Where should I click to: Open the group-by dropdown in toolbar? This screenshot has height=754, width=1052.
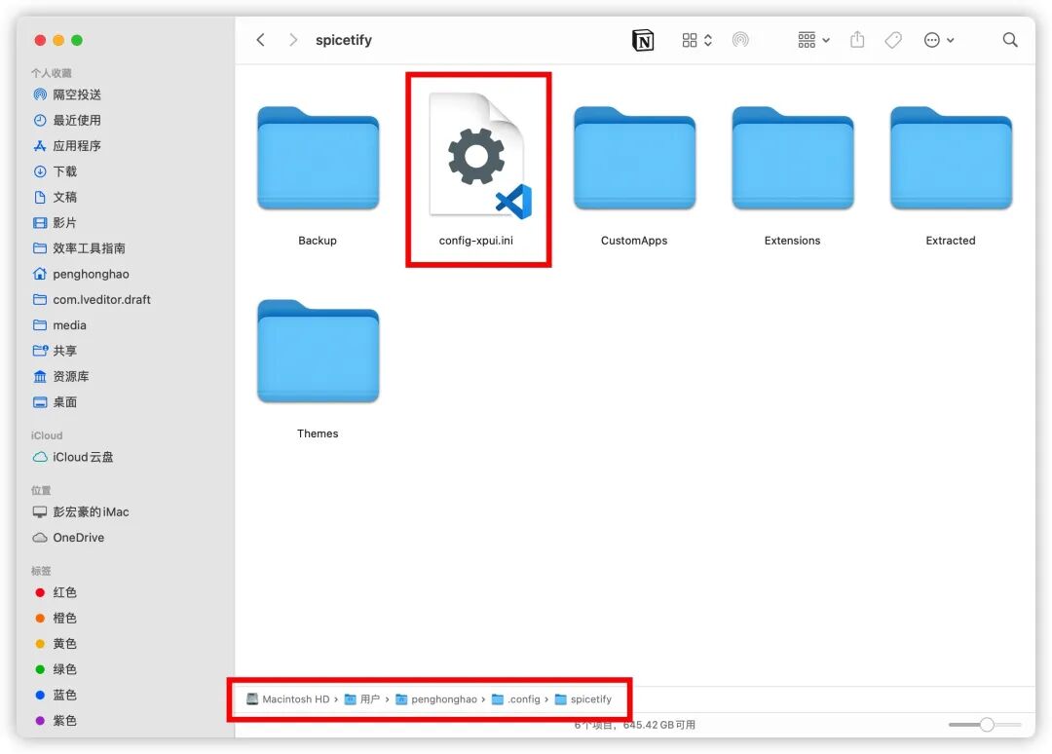[813, 40]
